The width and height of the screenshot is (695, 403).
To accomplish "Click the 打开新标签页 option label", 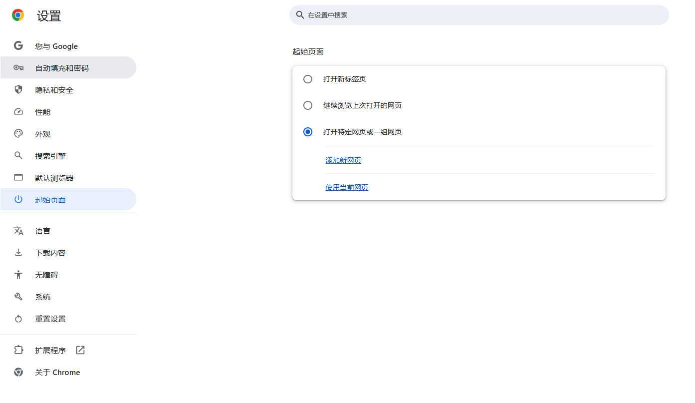I will [345, 79].
